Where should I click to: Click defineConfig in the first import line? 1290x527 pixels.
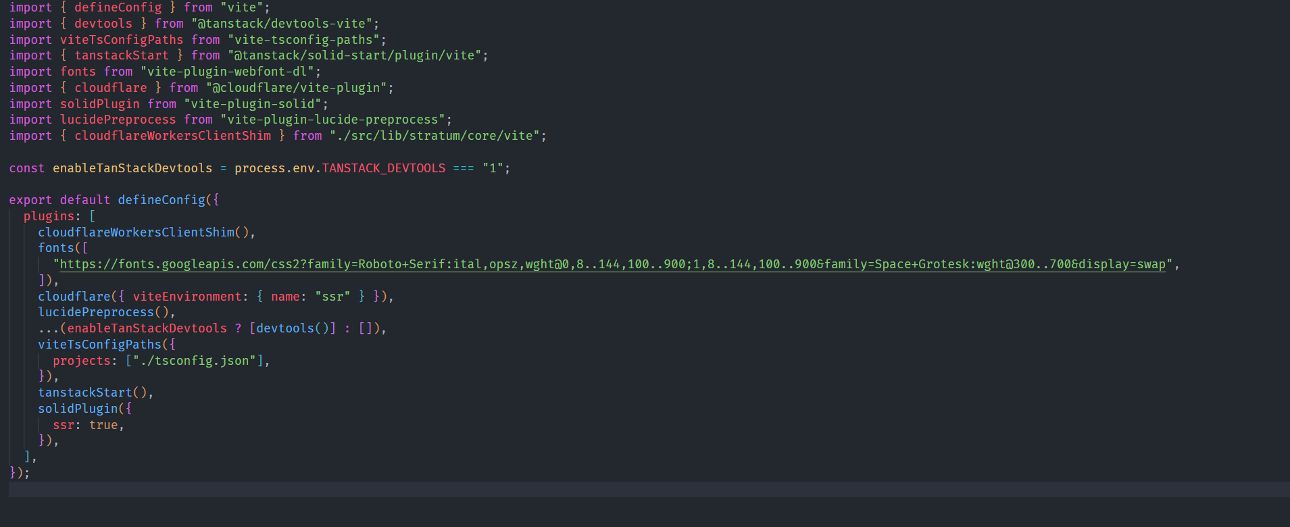coord(118,7)
